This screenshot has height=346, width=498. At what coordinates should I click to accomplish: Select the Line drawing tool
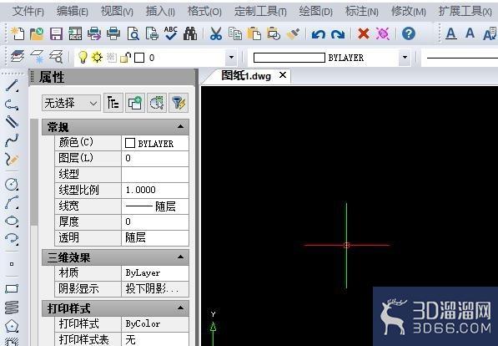point(12,85)
